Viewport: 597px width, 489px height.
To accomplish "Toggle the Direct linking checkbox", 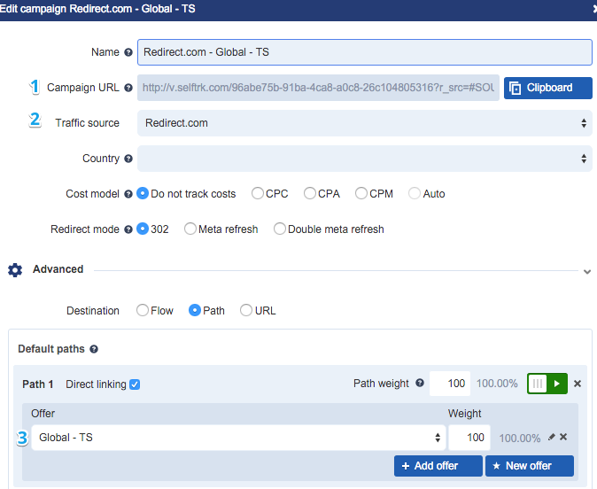I will click(135, 384).
